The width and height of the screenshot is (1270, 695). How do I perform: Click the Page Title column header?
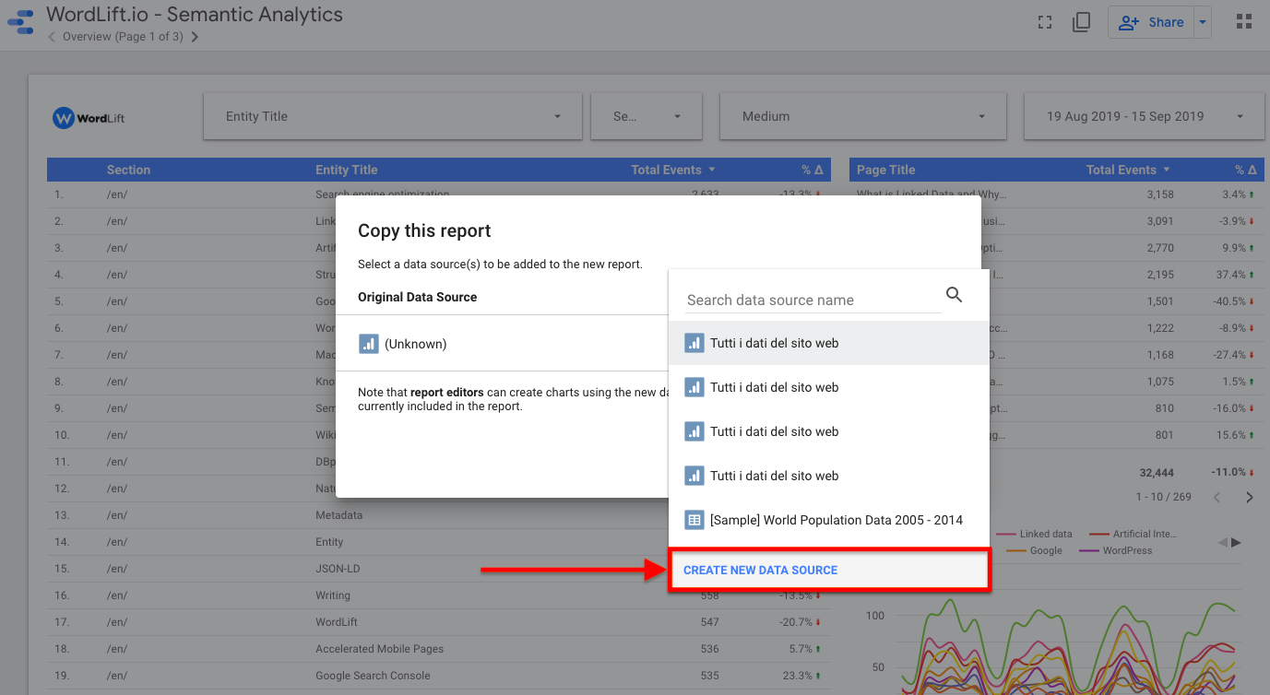[x=885, y=170]
